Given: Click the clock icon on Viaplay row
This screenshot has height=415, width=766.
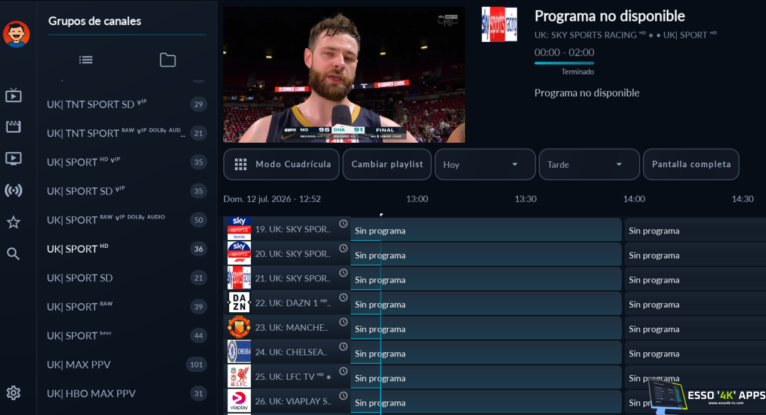Looking at the screenshot, I should 344,395.
